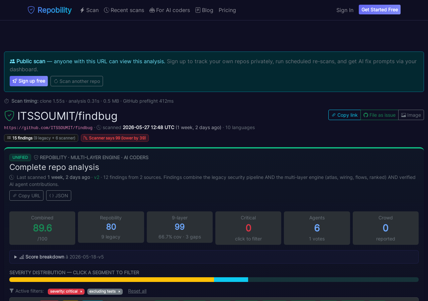Image resolution: width=428 pixels, height=301 pixels.
Task: Click the Active filters funnel icon
Action: click(12, 291)
